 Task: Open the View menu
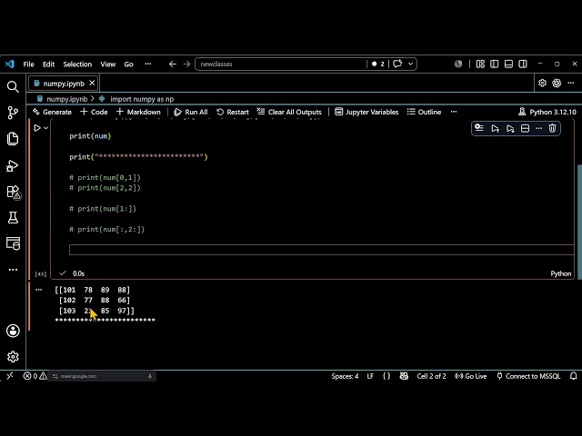coord(108,64)
